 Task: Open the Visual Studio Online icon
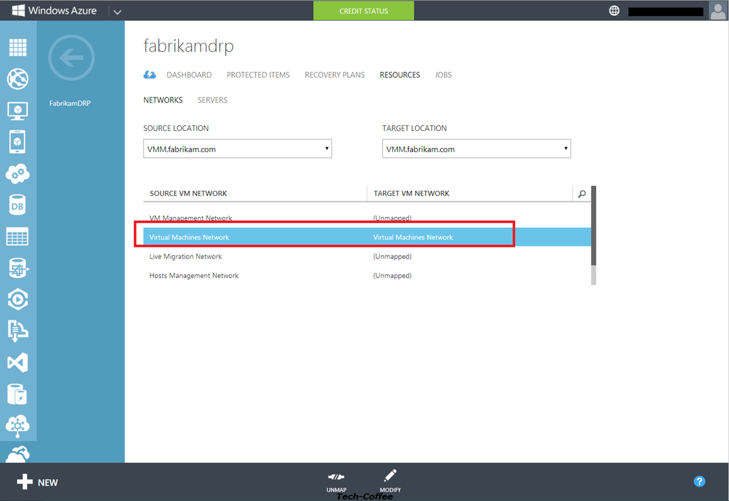pos(18,363)
